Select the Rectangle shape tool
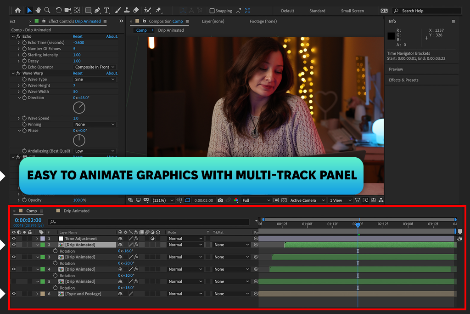This screenshot has width=470, height=314. click(x=88, y=10)
